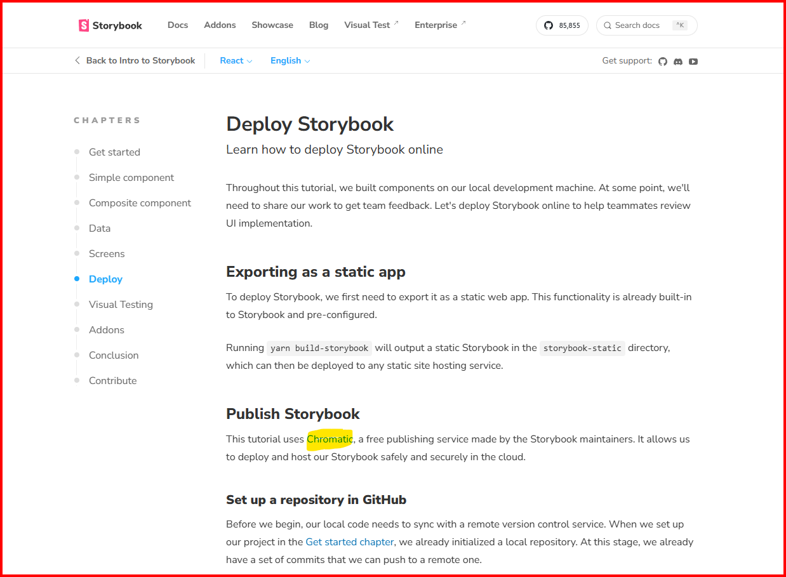Screen dimensions: 786x577
Task: Click the 'yarn build-storybook' code snippet
Action: coord(319,348)
